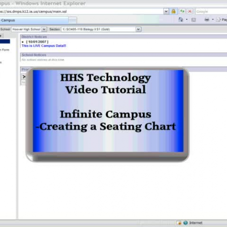Click the Home page toolbar icon
The height and width of the screenshot is (227, 227).
tap(181, 20)
